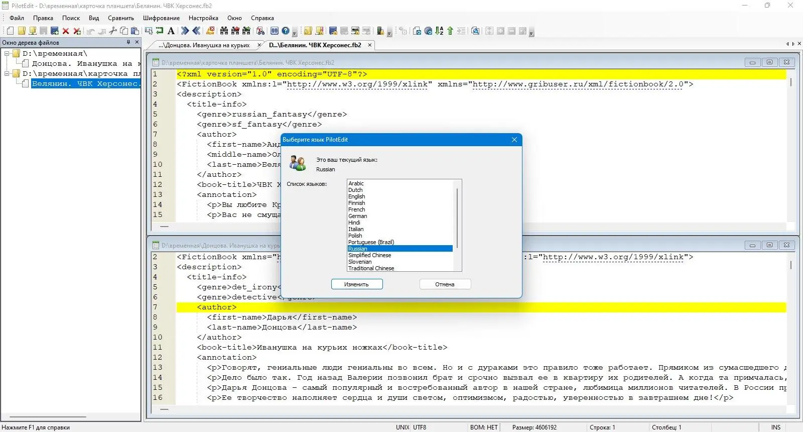Viewport: 803px width, 432px height.
Task: Click the blue question mark help icon
Action: 286,31
